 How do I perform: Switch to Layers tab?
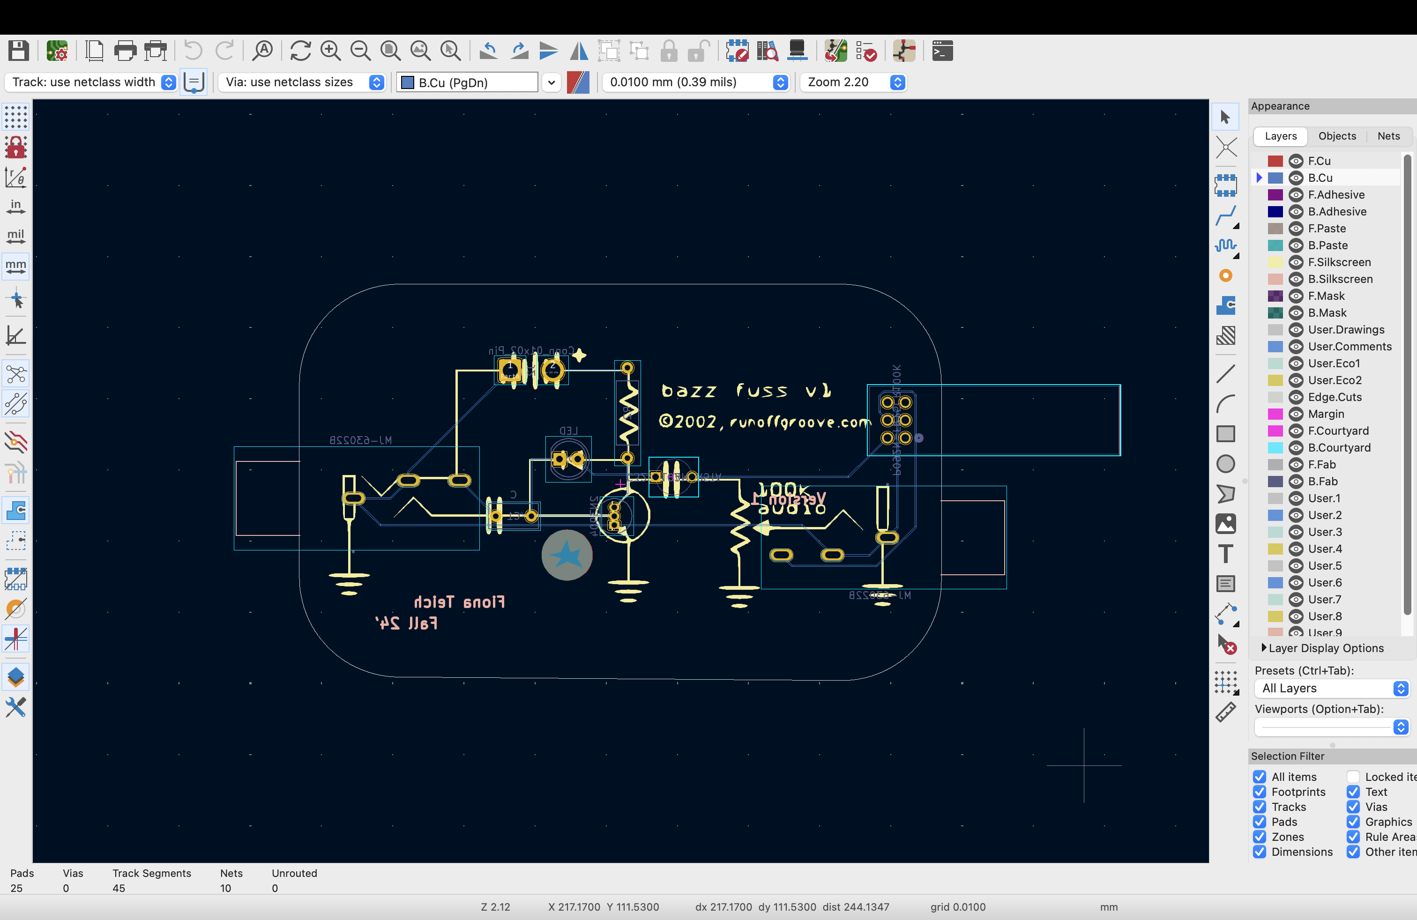pos(1280,136)
